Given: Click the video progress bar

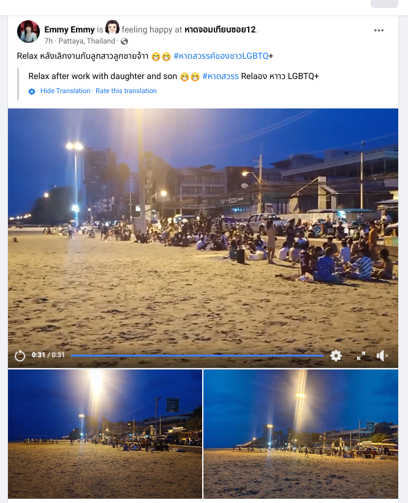Looking at the screenshot, I should click(197, 355).
